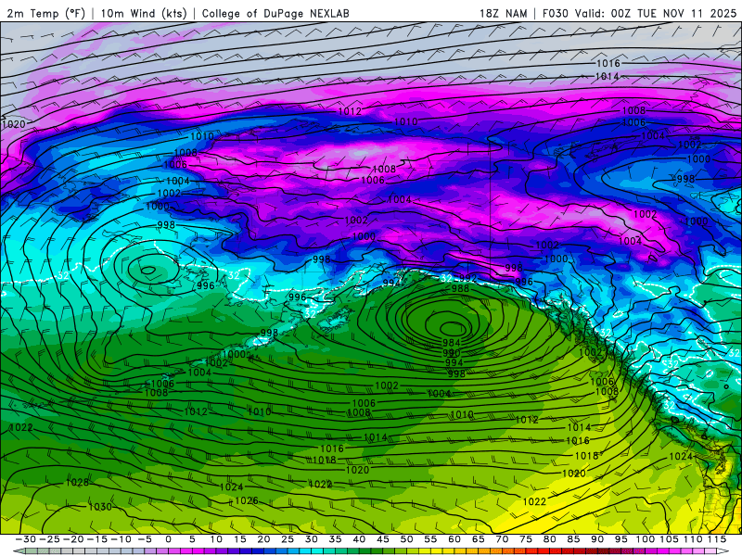Click the 984 isobar label at low center

(x=452, y=343)
